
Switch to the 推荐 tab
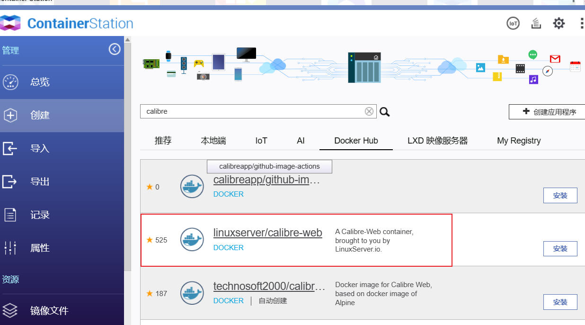coord(163,141)
